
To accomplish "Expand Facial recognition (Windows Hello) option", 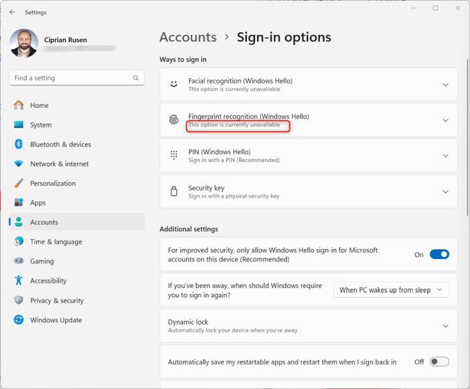I will tap(445, 85).
